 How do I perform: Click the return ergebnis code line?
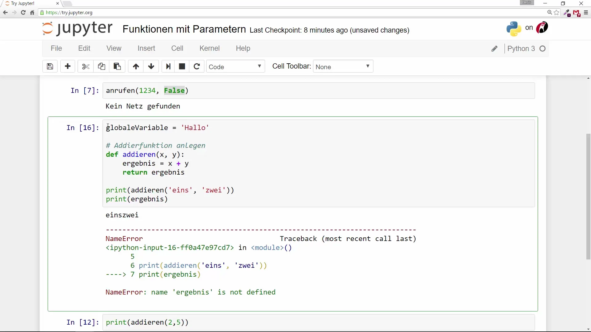click(154, 172)
